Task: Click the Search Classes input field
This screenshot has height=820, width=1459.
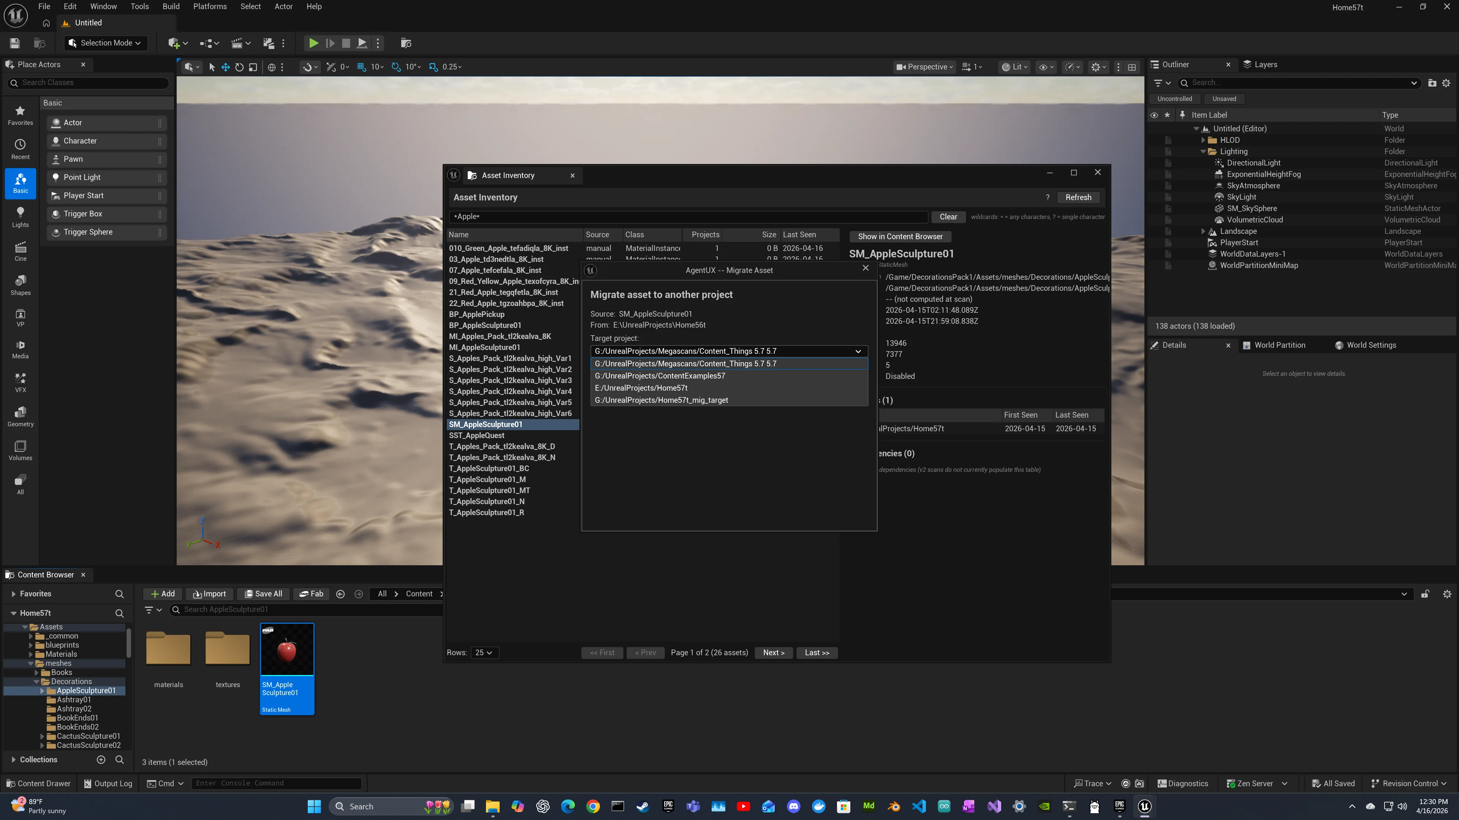Action: (x=89, y=83)
